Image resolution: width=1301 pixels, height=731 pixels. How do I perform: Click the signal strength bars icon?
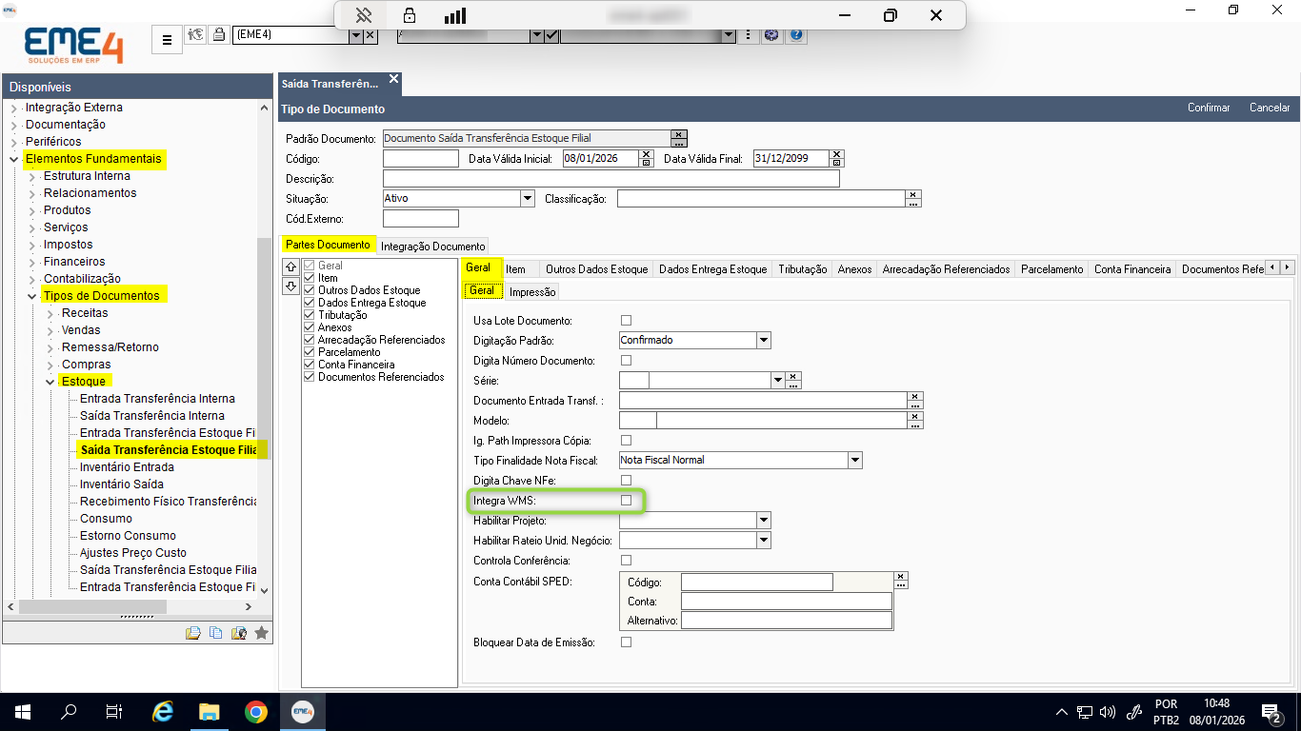coord(455,15)
